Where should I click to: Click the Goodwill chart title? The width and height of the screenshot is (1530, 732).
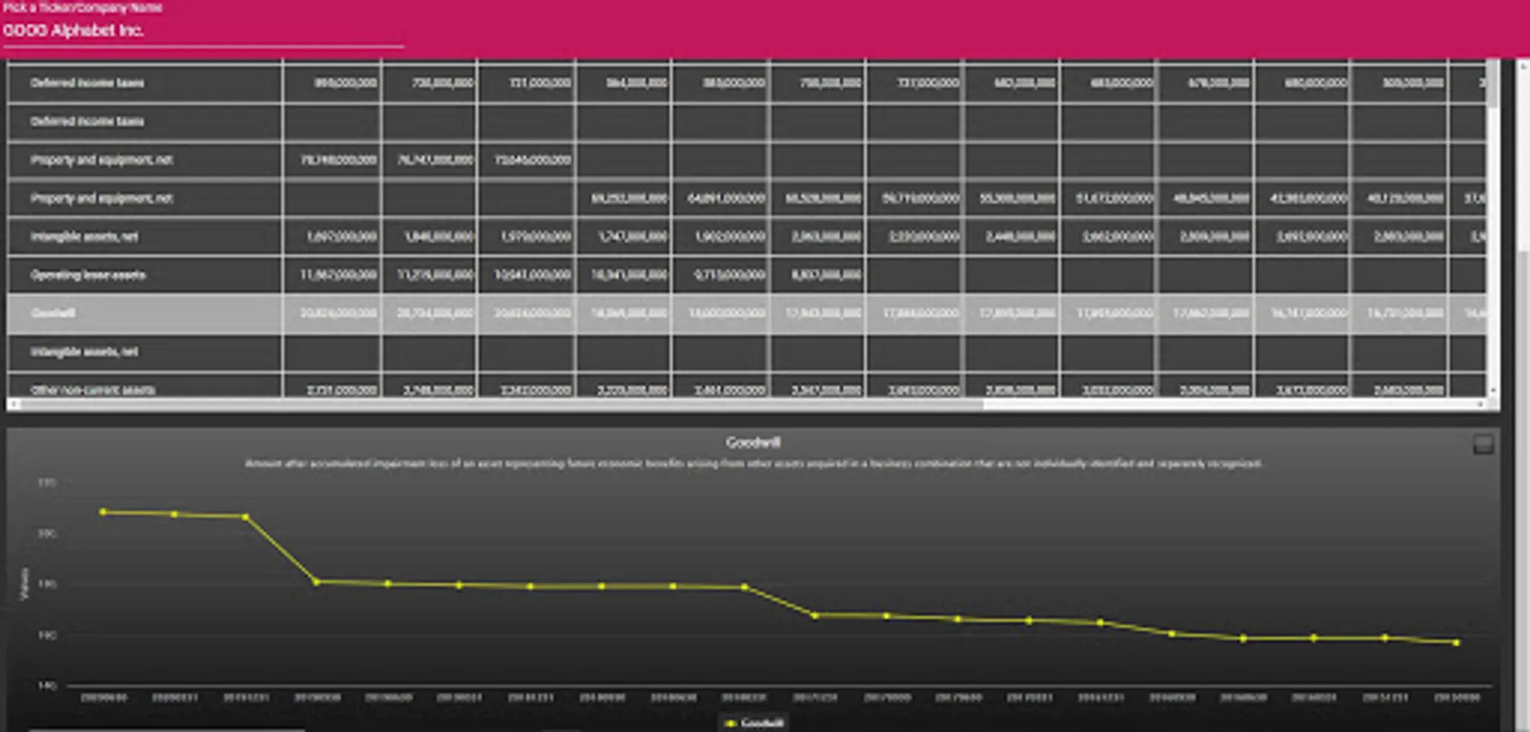(752, 442)
